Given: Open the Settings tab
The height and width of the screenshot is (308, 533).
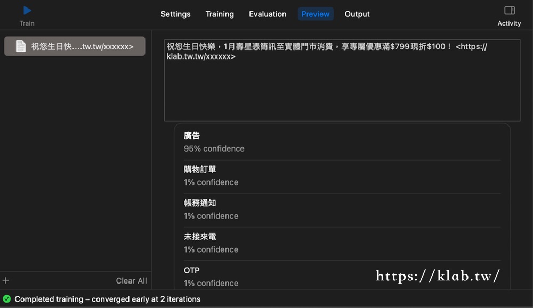Looking at the screenshot, I should [175, 14].
